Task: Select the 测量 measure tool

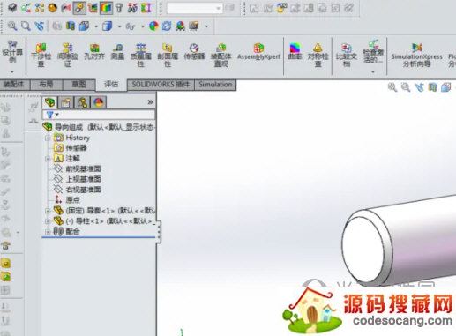Action: [x=117, y=52]
